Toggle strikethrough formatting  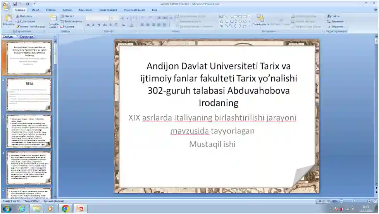click(x=105, y=25)
